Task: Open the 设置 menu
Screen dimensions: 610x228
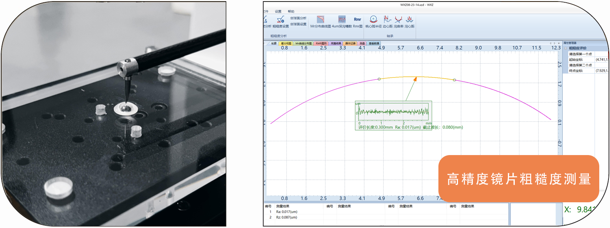Action: [x=278, y=12]
